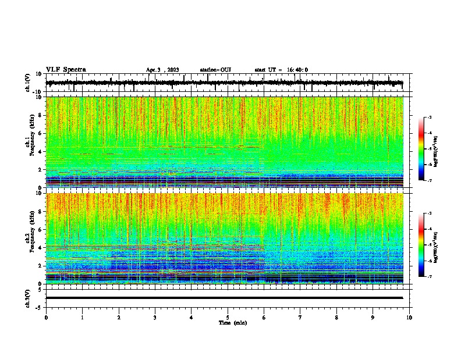Screen dimensions: 461x356
Task: Click the "6" tick label on the time axis
Action: [264, 318]
